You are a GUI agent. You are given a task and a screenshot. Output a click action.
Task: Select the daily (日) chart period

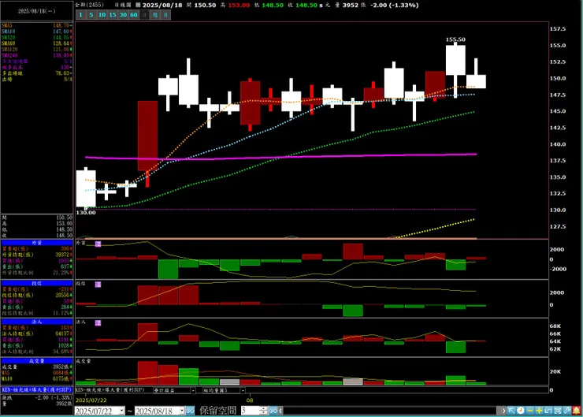[145, 15]
